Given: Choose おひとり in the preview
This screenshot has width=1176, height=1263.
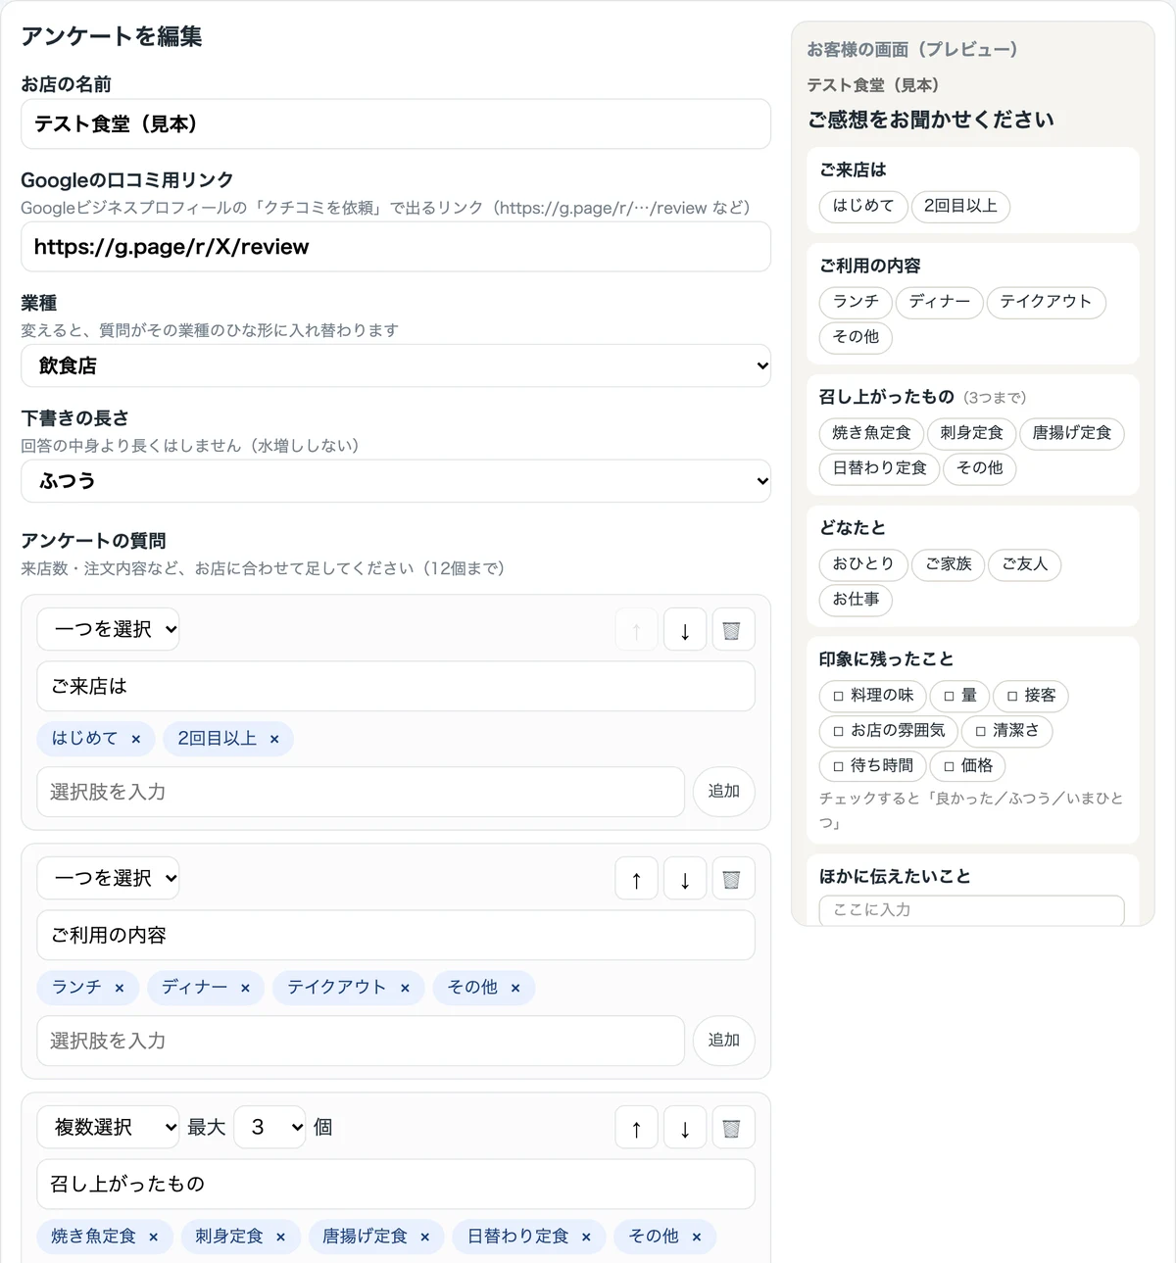Looking at the screenshot, I should pos(863,564).
